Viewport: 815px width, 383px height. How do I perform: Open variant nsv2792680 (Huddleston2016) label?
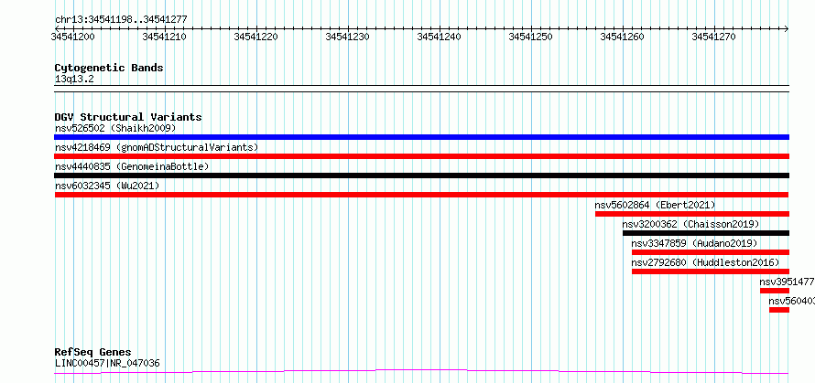click(x=705, y=262)
